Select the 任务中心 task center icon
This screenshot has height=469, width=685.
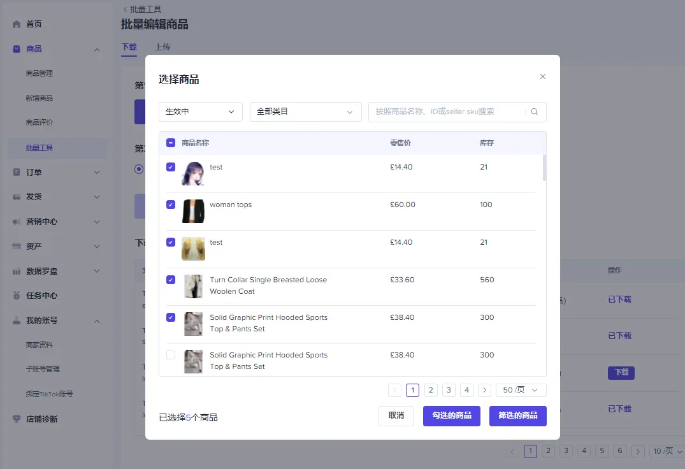16,295
